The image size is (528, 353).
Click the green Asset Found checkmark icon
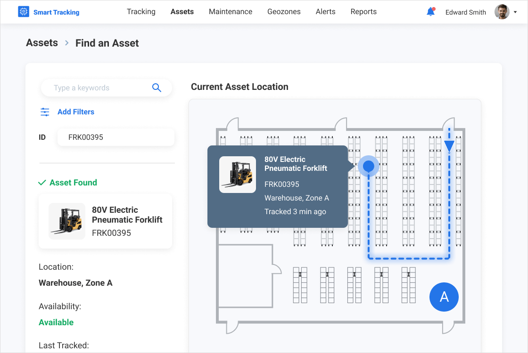tap(42, 183)
